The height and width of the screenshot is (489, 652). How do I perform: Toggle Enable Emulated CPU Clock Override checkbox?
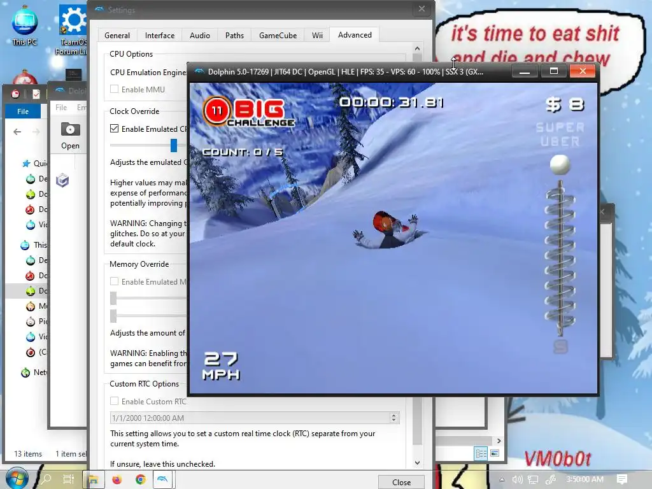[115, 129]
